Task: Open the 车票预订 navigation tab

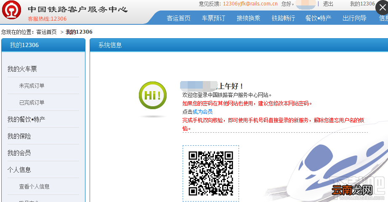Action: coord(213,18)
